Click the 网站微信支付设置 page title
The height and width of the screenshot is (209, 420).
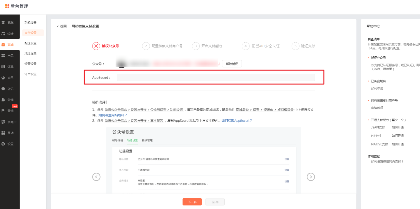pyautogui.click(x=85, y=26)
